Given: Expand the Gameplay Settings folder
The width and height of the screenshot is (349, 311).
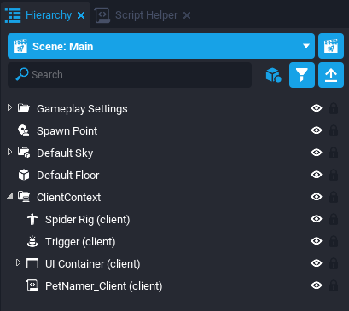Looking at the screenshot, I should 9,107.
